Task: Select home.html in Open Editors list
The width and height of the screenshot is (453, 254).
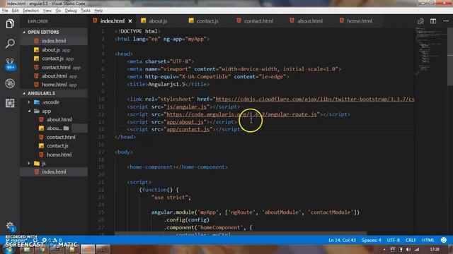Action: [x=54, y=85]
